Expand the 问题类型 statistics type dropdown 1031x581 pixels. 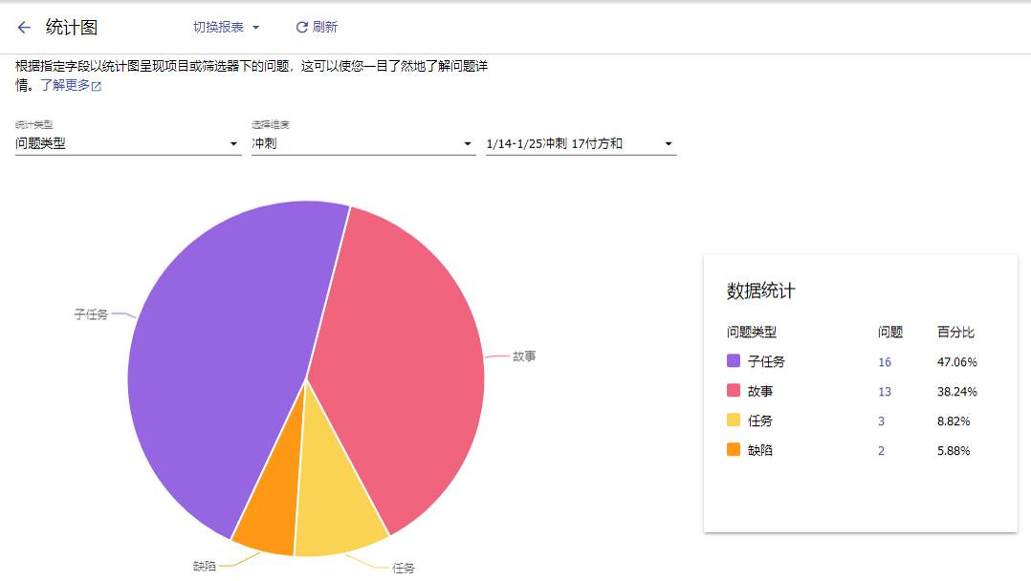click(x=128, y=143)
